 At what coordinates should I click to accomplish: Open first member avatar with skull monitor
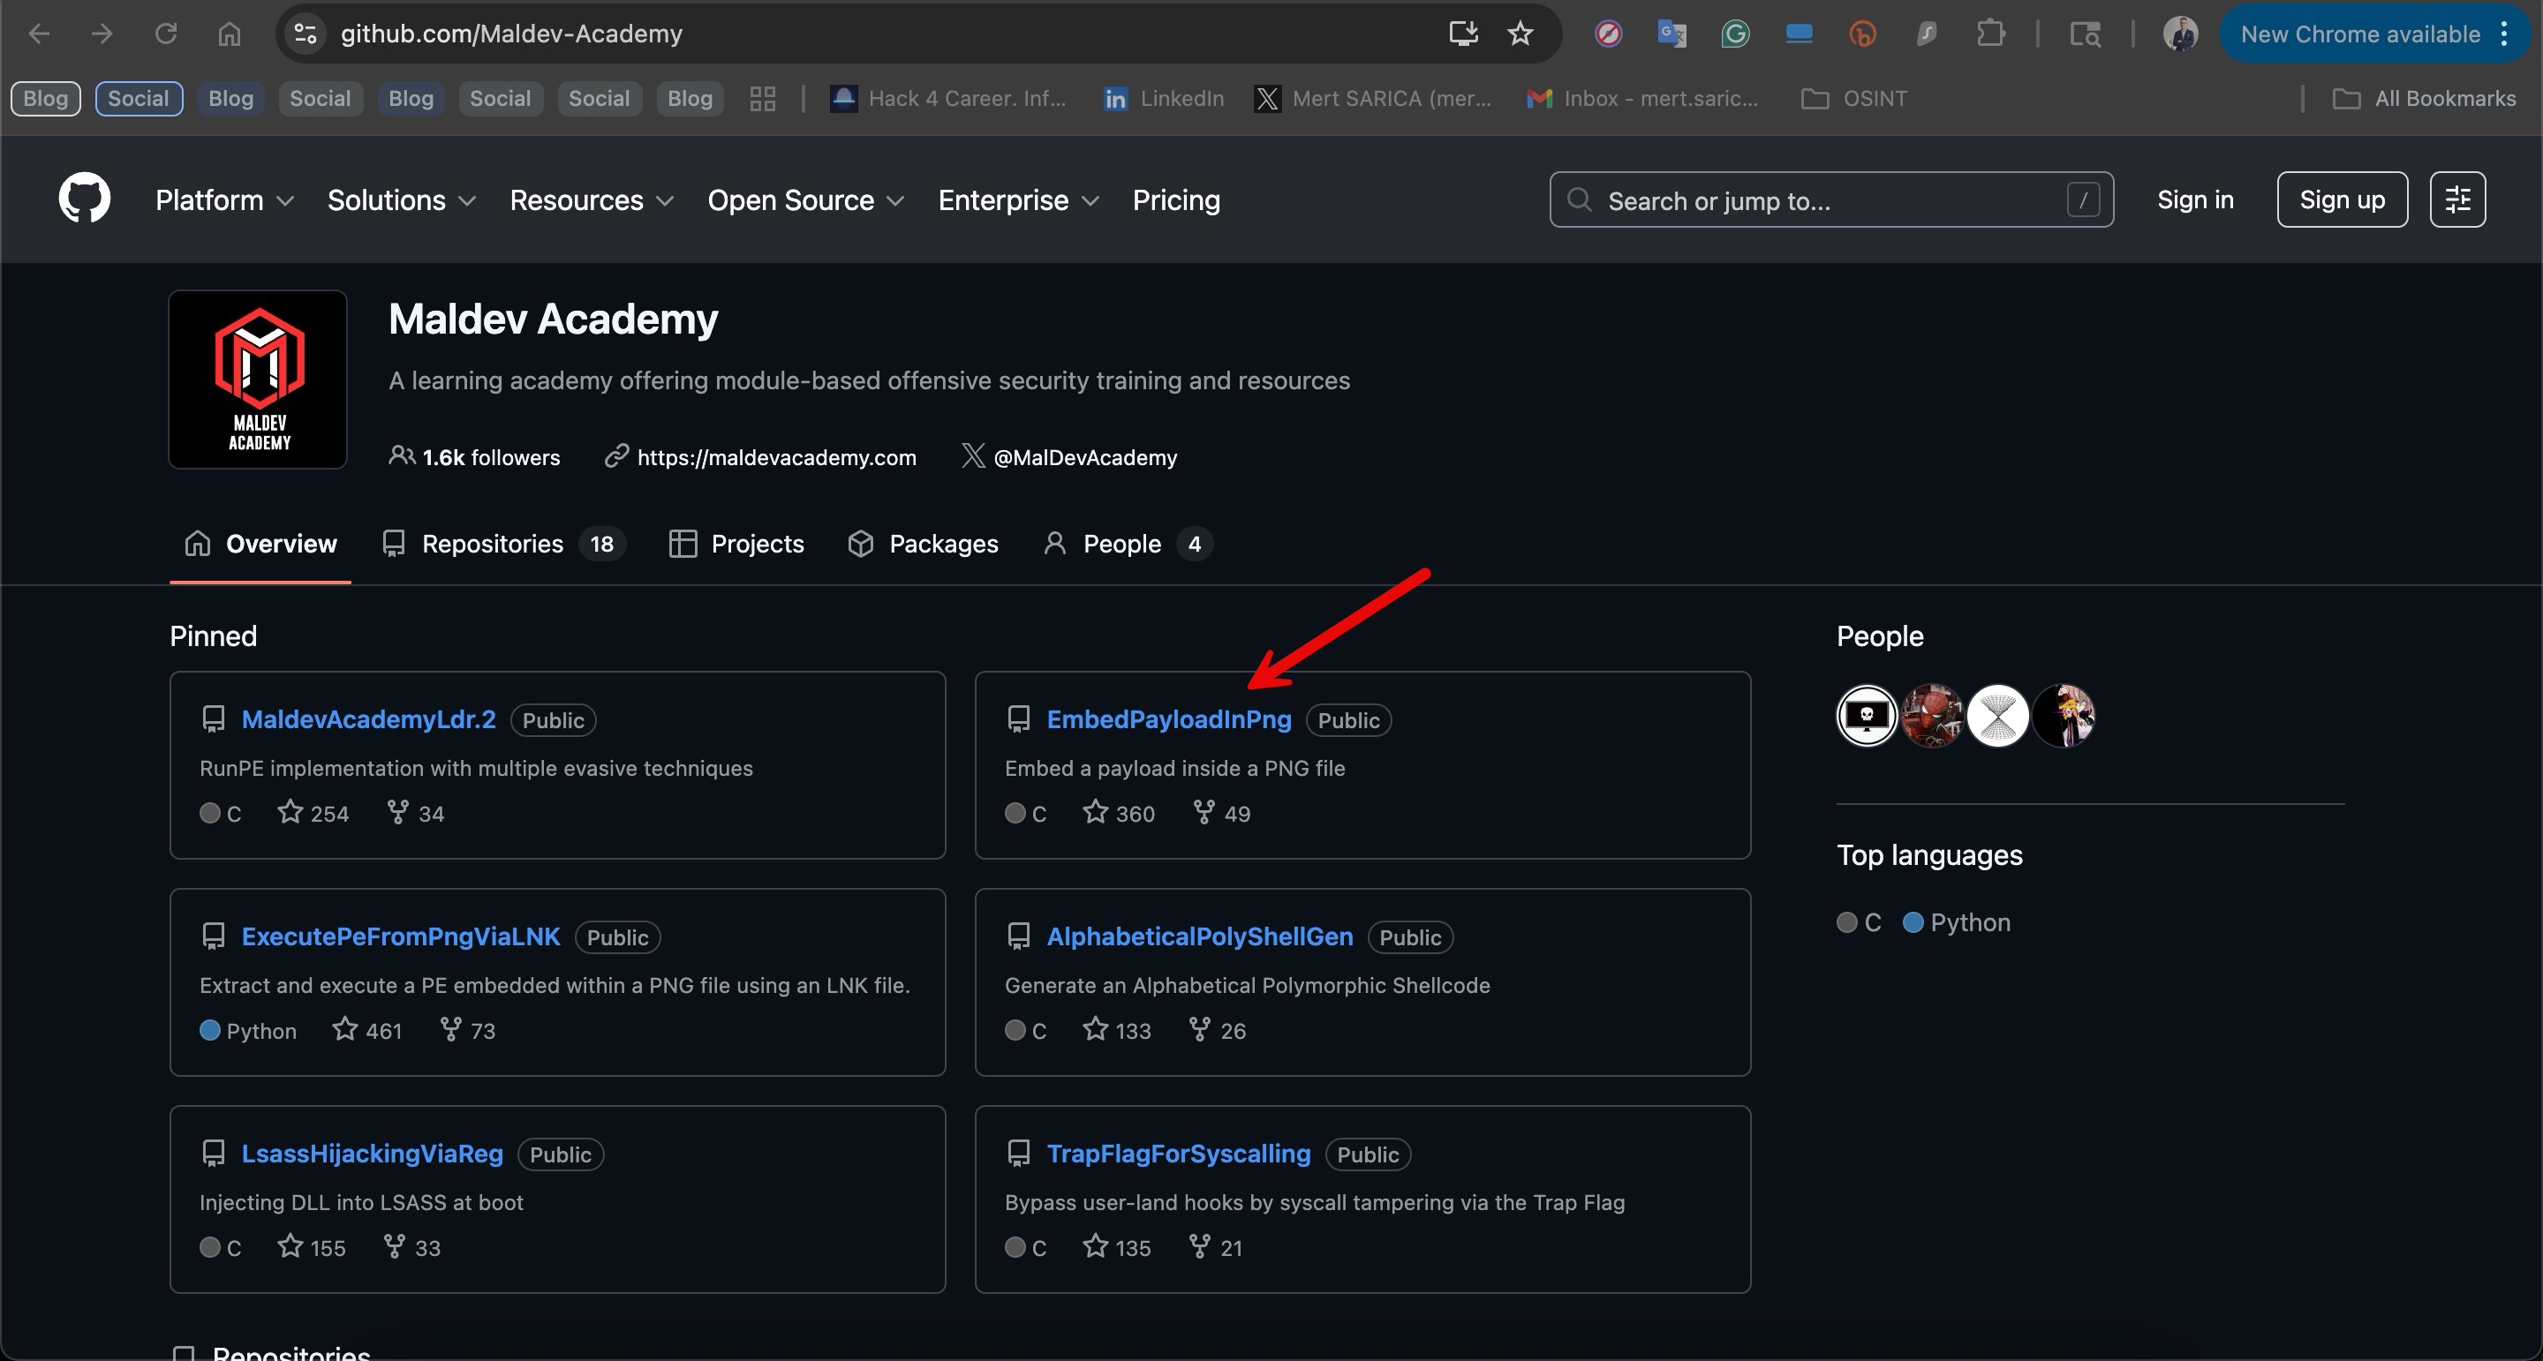coord(1867,716)
